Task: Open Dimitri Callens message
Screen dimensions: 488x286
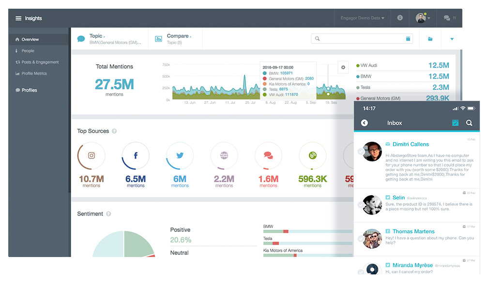Action: point(417,160)
